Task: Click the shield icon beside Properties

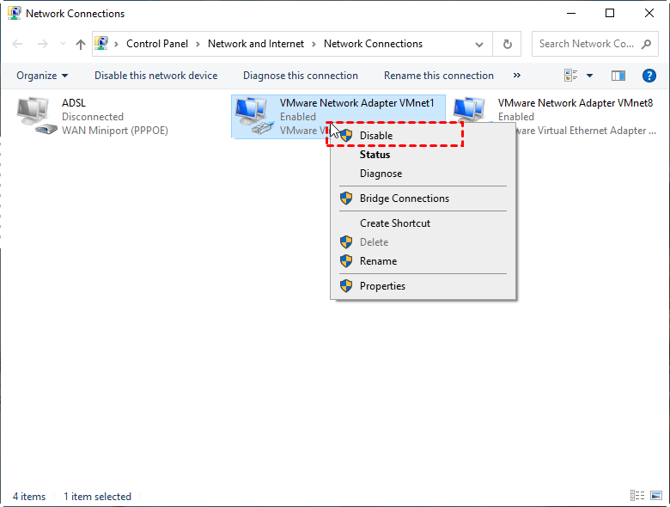Action: (x=346, y=285)
